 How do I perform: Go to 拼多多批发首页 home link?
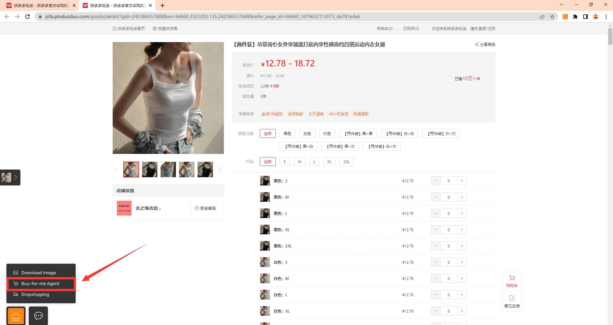129,28
